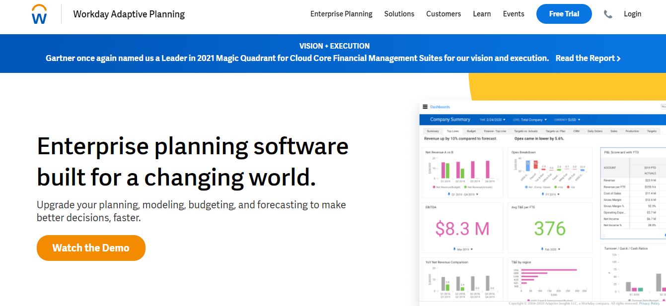Click the Workday logo icon
The image size is (666, 306).
point(39,14)
